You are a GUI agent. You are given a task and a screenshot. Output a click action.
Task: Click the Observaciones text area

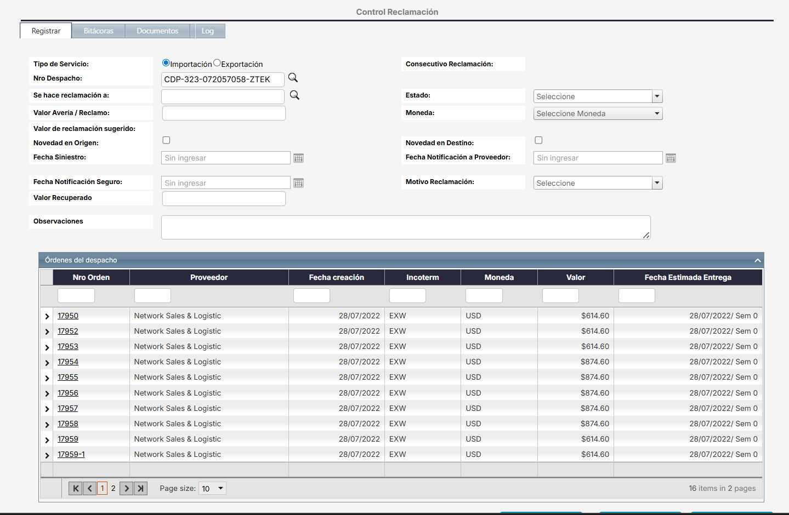405,227
